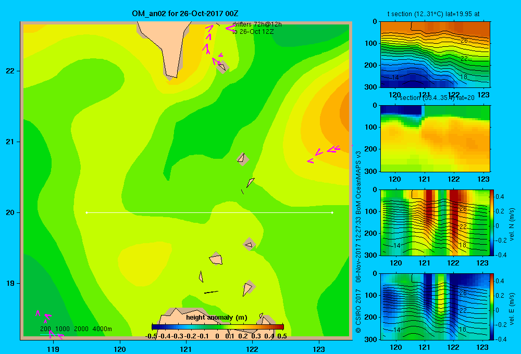
Task: Click the "vel. E (m/s)" axis label
Action: click(x=512, y=309)
